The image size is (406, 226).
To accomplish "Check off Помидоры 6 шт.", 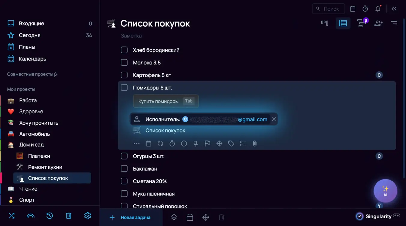I will pos(124,88).
